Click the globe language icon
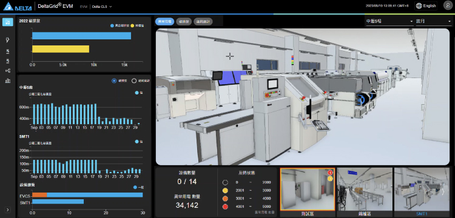This screenshot has width=455, height=218. coord(419,6)
